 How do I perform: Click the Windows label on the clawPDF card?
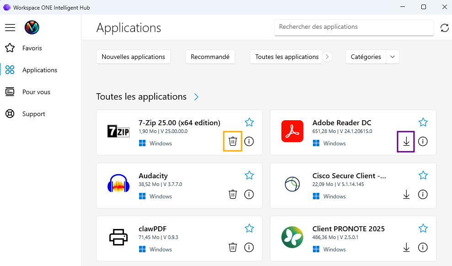tap(161, 249)
